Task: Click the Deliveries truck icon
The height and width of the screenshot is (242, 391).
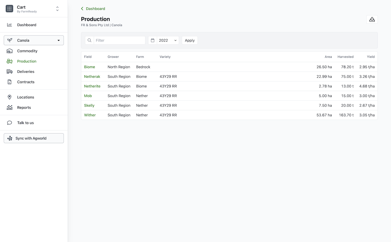Action: pyautogui.click(x=9, y=71)
